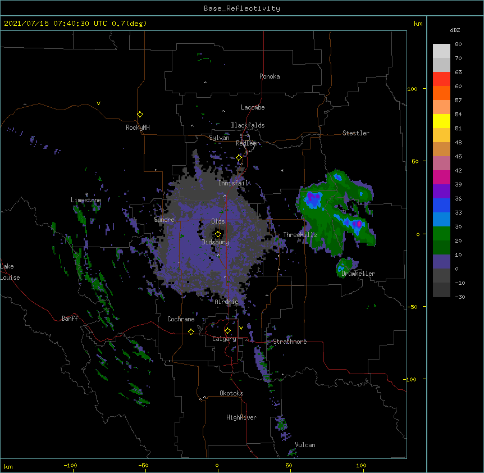This screenshot has height=473, width=484.
Task: Click the 80 value on the dBZ scale
Action: click(x=458, y=44)
